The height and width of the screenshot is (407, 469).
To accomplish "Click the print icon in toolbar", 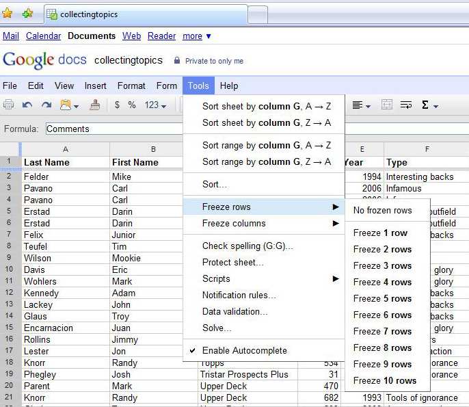I will 8,105.
